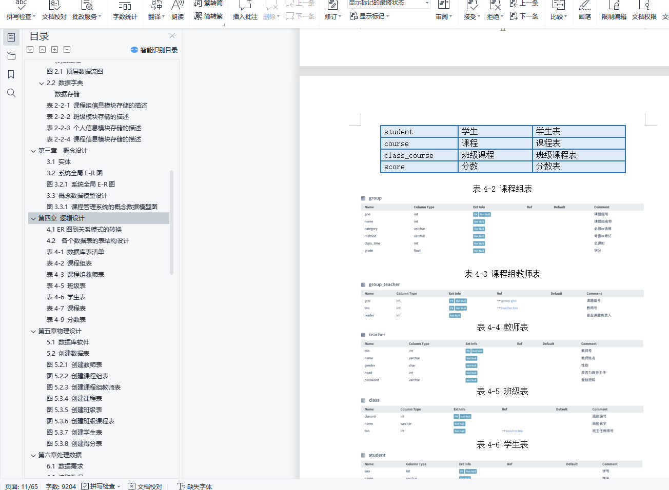Viewport: 669px width, 490px height.
Task: Open the chapter navigation icon in sidebar
Action: point(11,56)
